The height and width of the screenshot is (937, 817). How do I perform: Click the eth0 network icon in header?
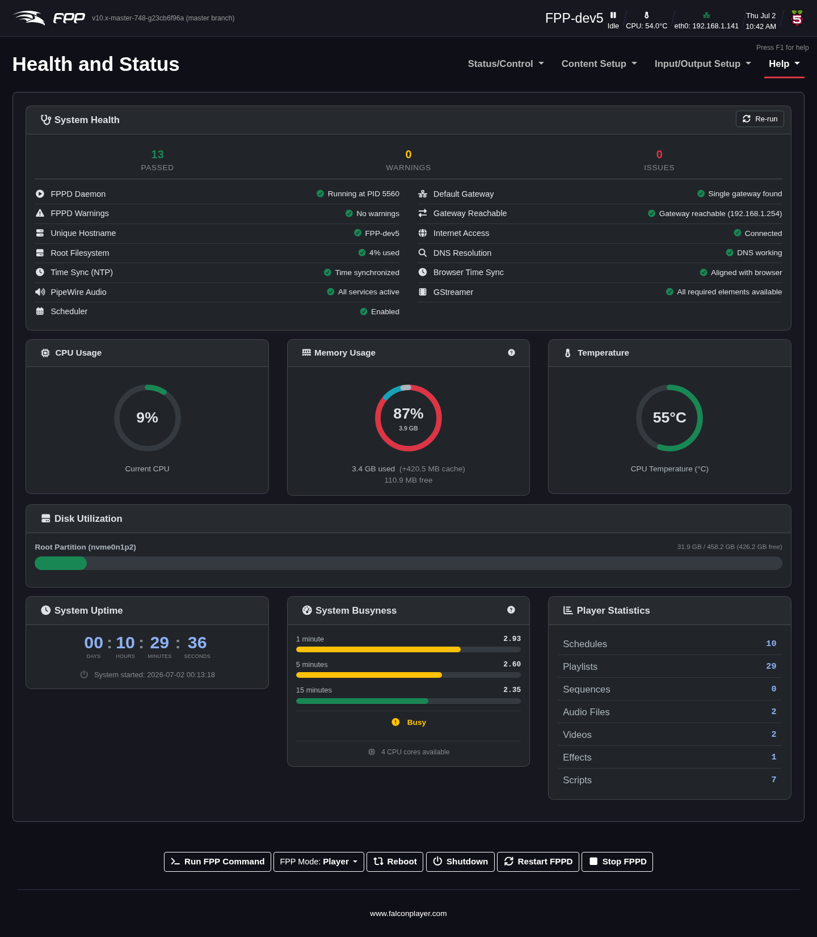(x=706, y=15)
